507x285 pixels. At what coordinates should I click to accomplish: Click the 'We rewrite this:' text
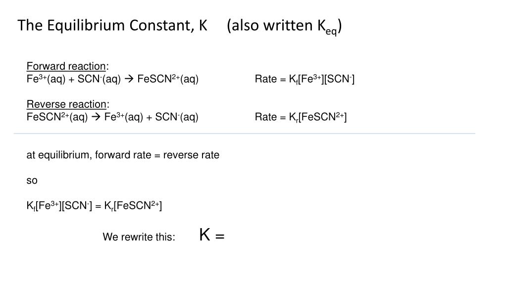(x=139, y=237)
